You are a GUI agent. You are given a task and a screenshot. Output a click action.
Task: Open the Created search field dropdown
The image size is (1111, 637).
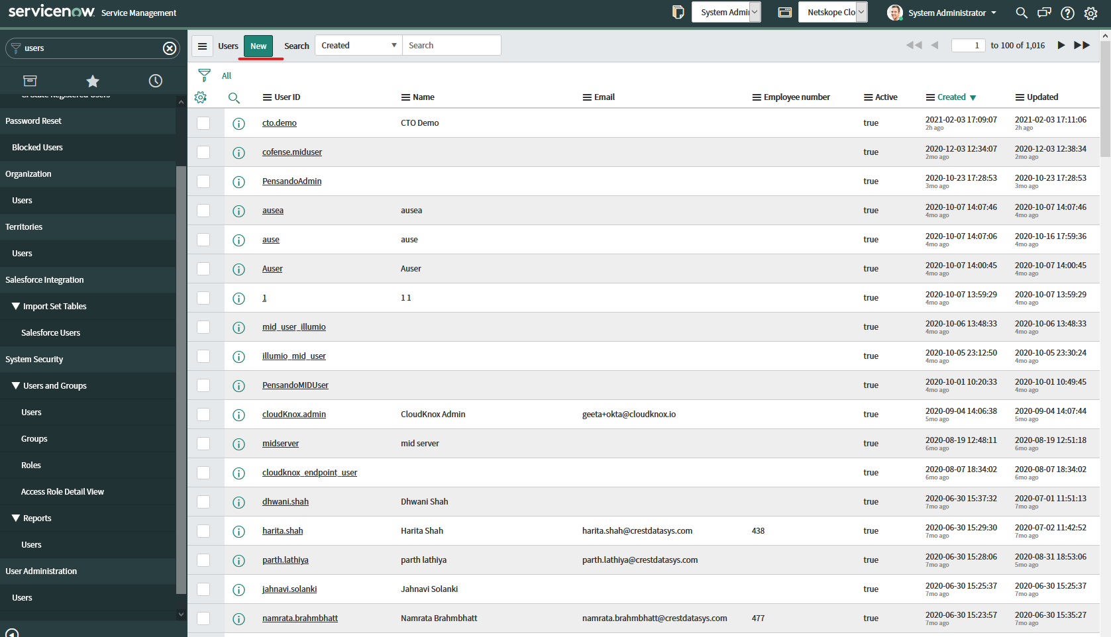pos(358,46)
